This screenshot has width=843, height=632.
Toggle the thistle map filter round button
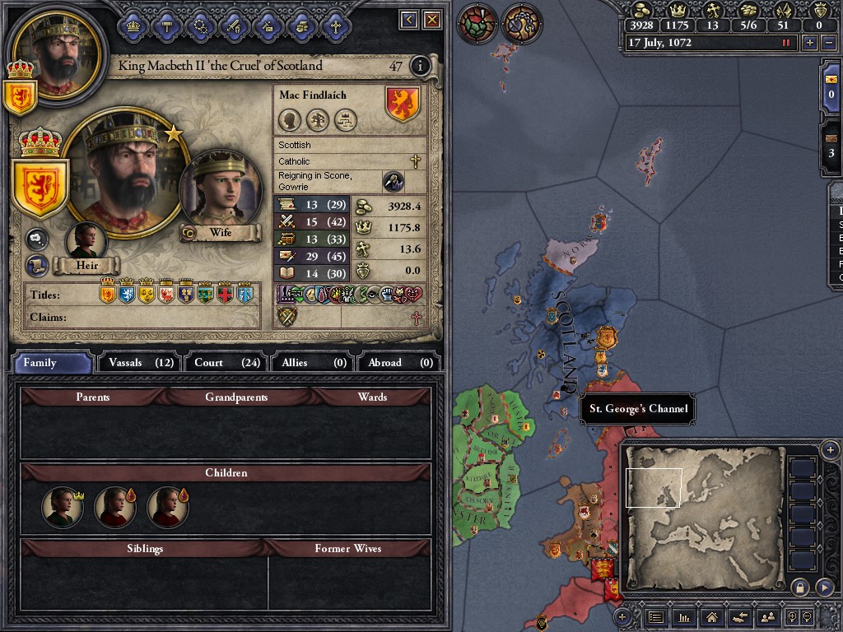pyautogui.click(x=477, y=24)
